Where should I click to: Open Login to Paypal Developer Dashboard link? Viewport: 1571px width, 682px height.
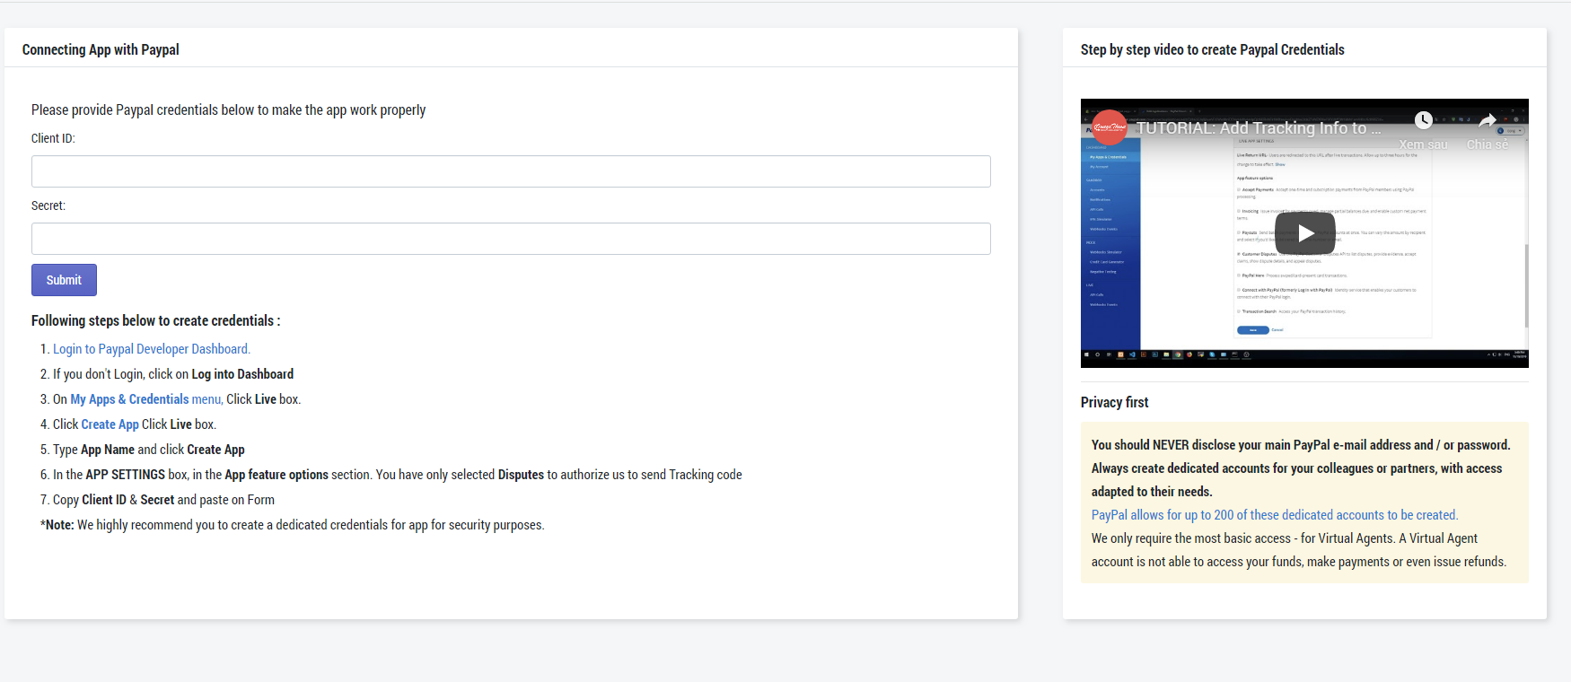pos(152,349)
